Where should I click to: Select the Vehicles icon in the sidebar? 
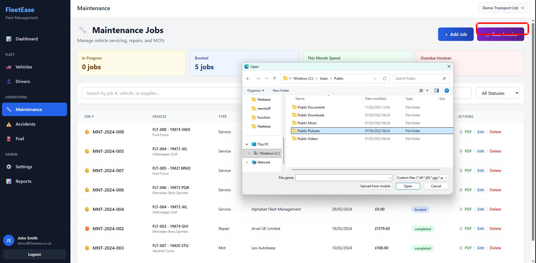[x=9, y=67]
